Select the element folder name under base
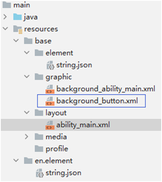The width and height of the screenshot is (162, 182). (59, 53)
